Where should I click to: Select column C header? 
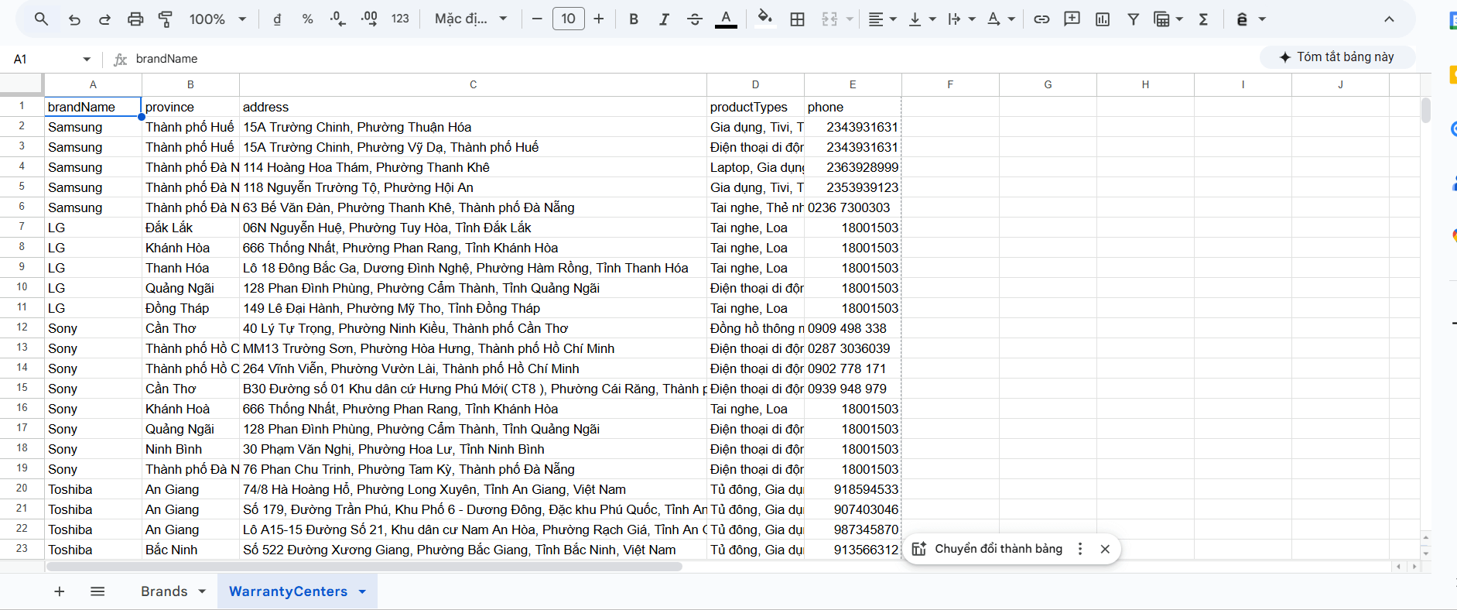(473, 84)
